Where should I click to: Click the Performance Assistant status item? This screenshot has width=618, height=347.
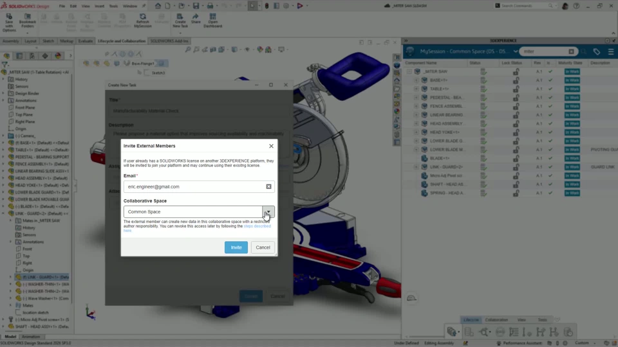click(x=519, y=343)
